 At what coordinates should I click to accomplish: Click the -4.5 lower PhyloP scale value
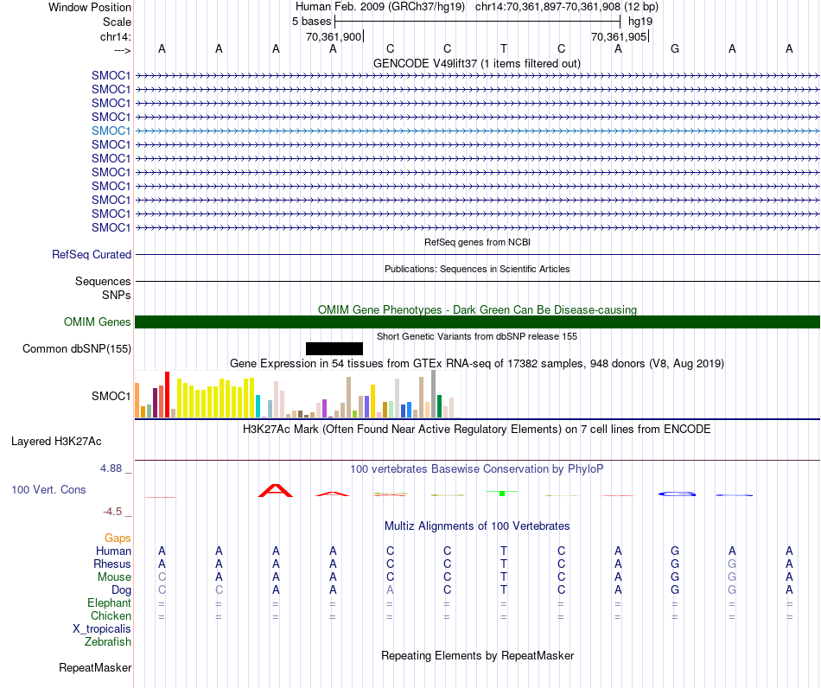pyautogui.click(x=112, y=512)
